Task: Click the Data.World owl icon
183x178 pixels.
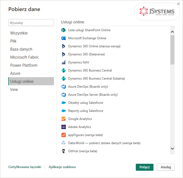Action: [x=64, y=143]
